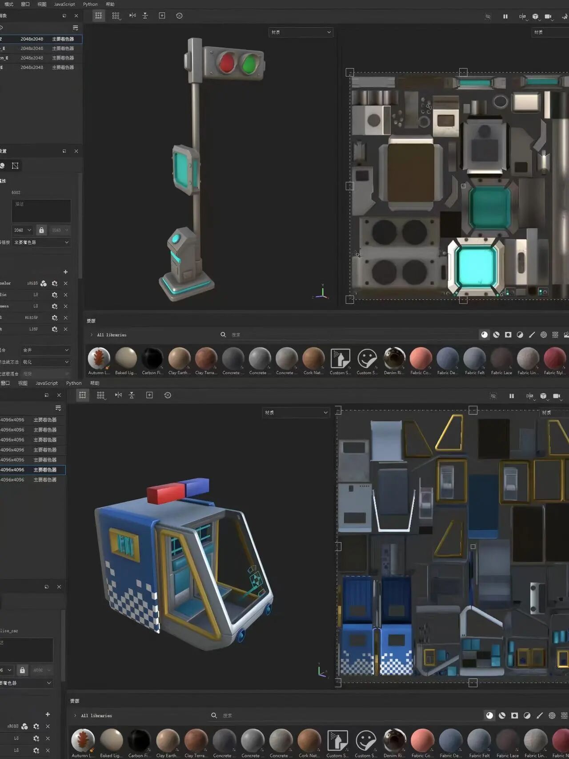569x759 pixels.
Task: Click the history reset icon above the police car
Action: (x=168, y=395)
